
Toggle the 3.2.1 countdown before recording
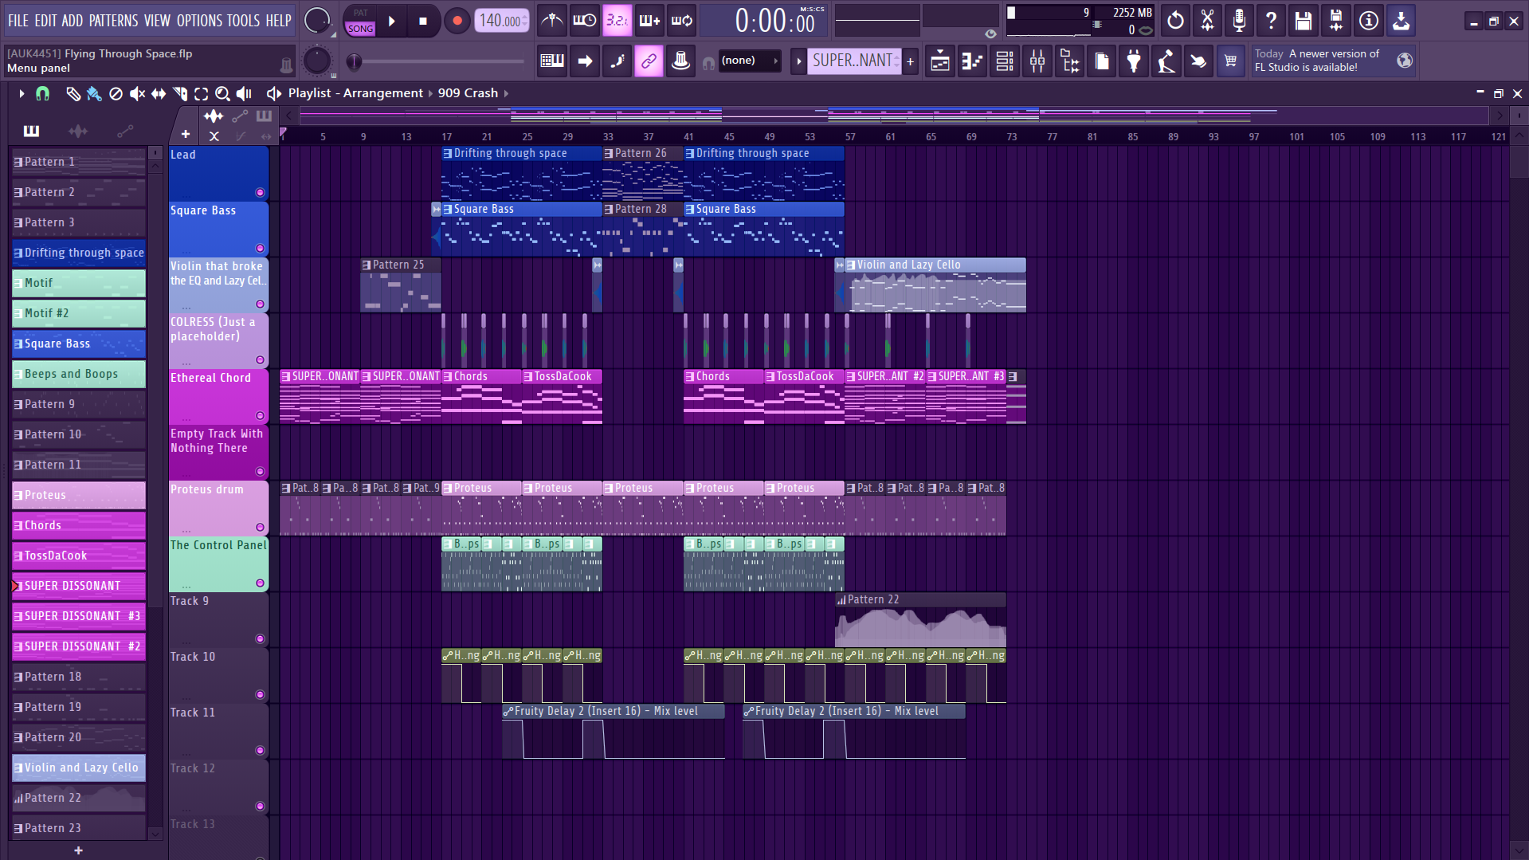(617, 21)
